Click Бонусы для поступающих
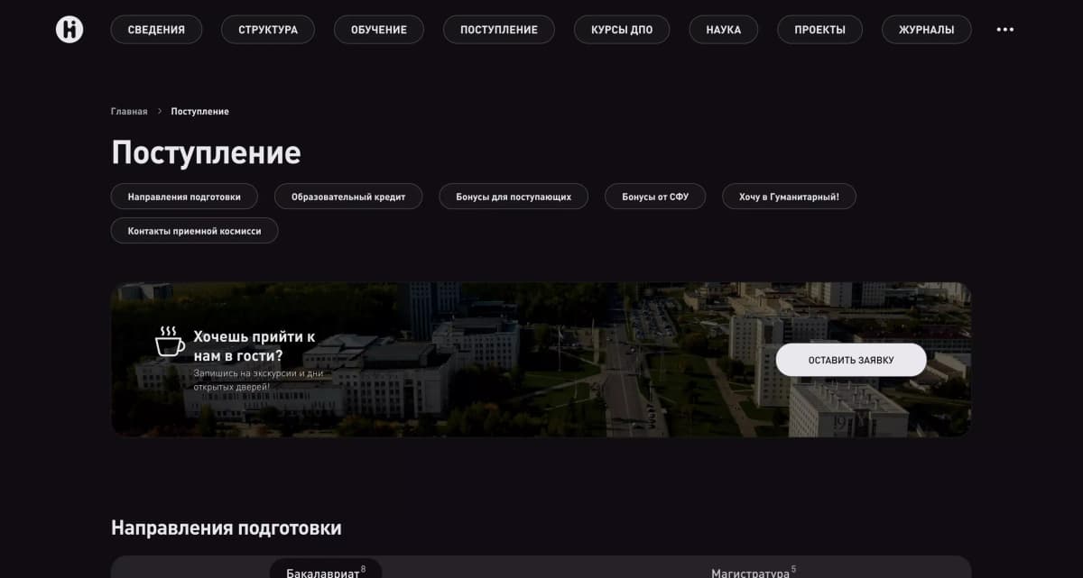 tap(513, 196)
